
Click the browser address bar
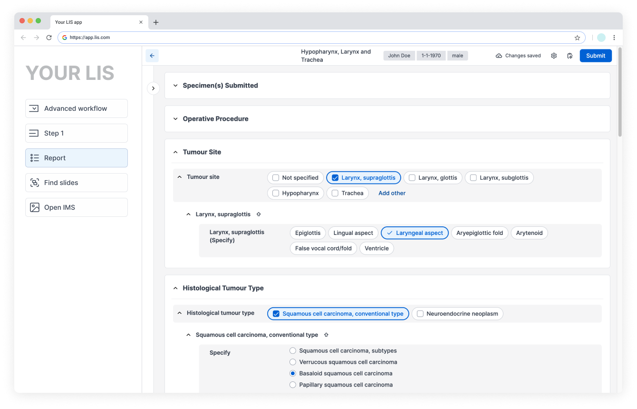tap(318, 38)
